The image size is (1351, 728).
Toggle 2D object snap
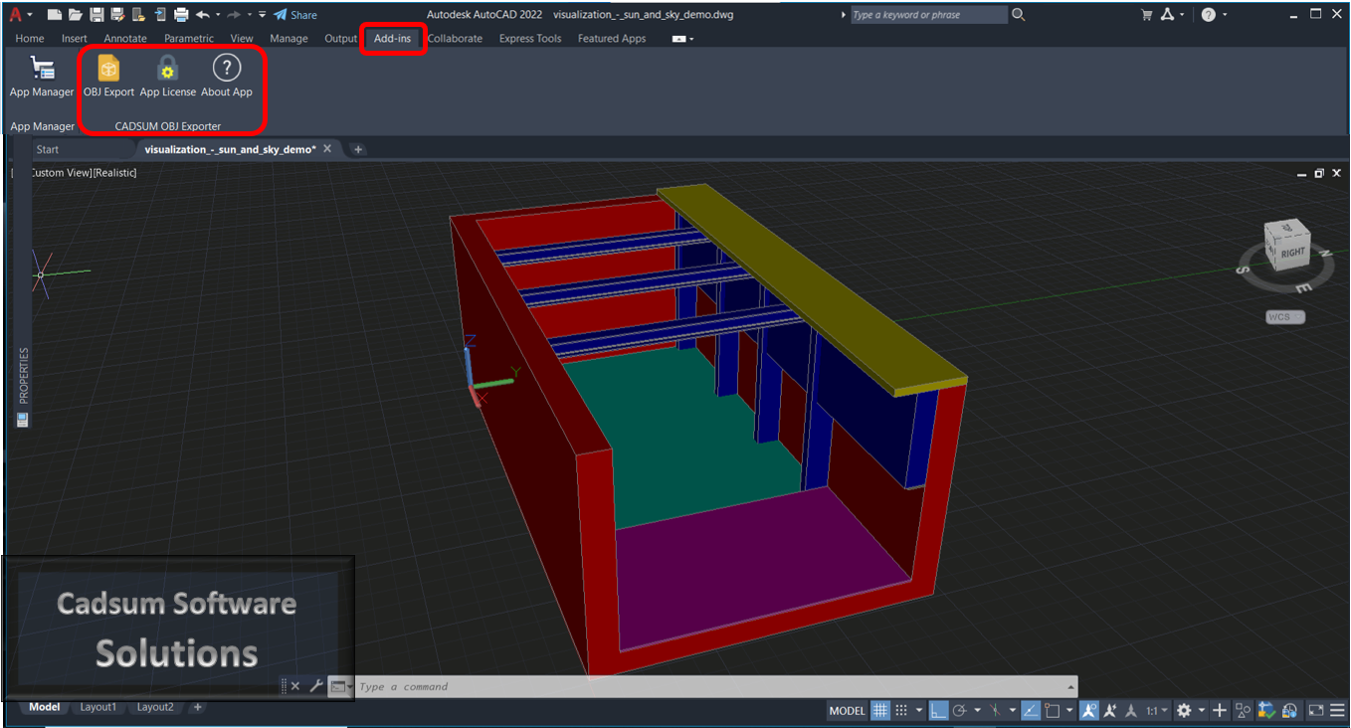click(1052, 710)
